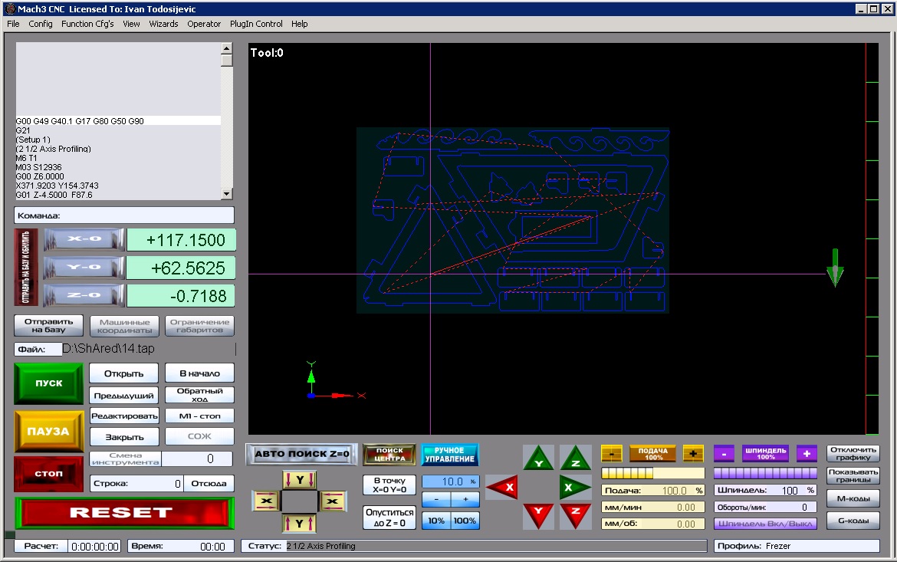The width and height of the screenshot is (897, 562).
Task: Open the View menu
Action: click(x=131, y=24)
